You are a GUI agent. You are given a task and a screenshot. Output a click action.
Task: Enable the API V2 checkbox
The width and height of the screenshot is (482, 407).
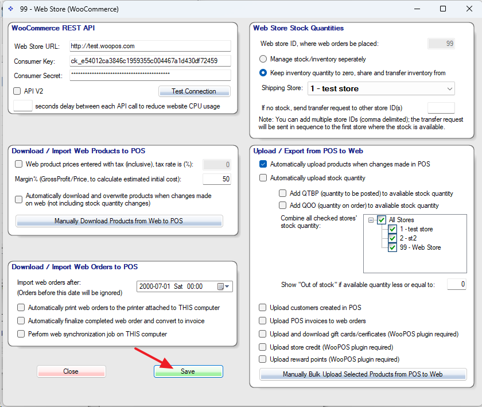(17, 91)
